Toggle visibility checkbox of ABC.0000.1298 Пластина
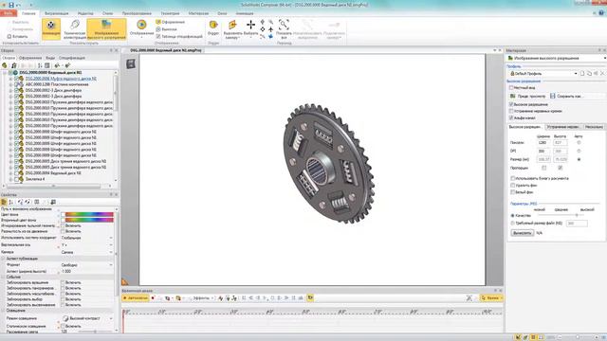607x341 pixels. (x=17, y=84)
